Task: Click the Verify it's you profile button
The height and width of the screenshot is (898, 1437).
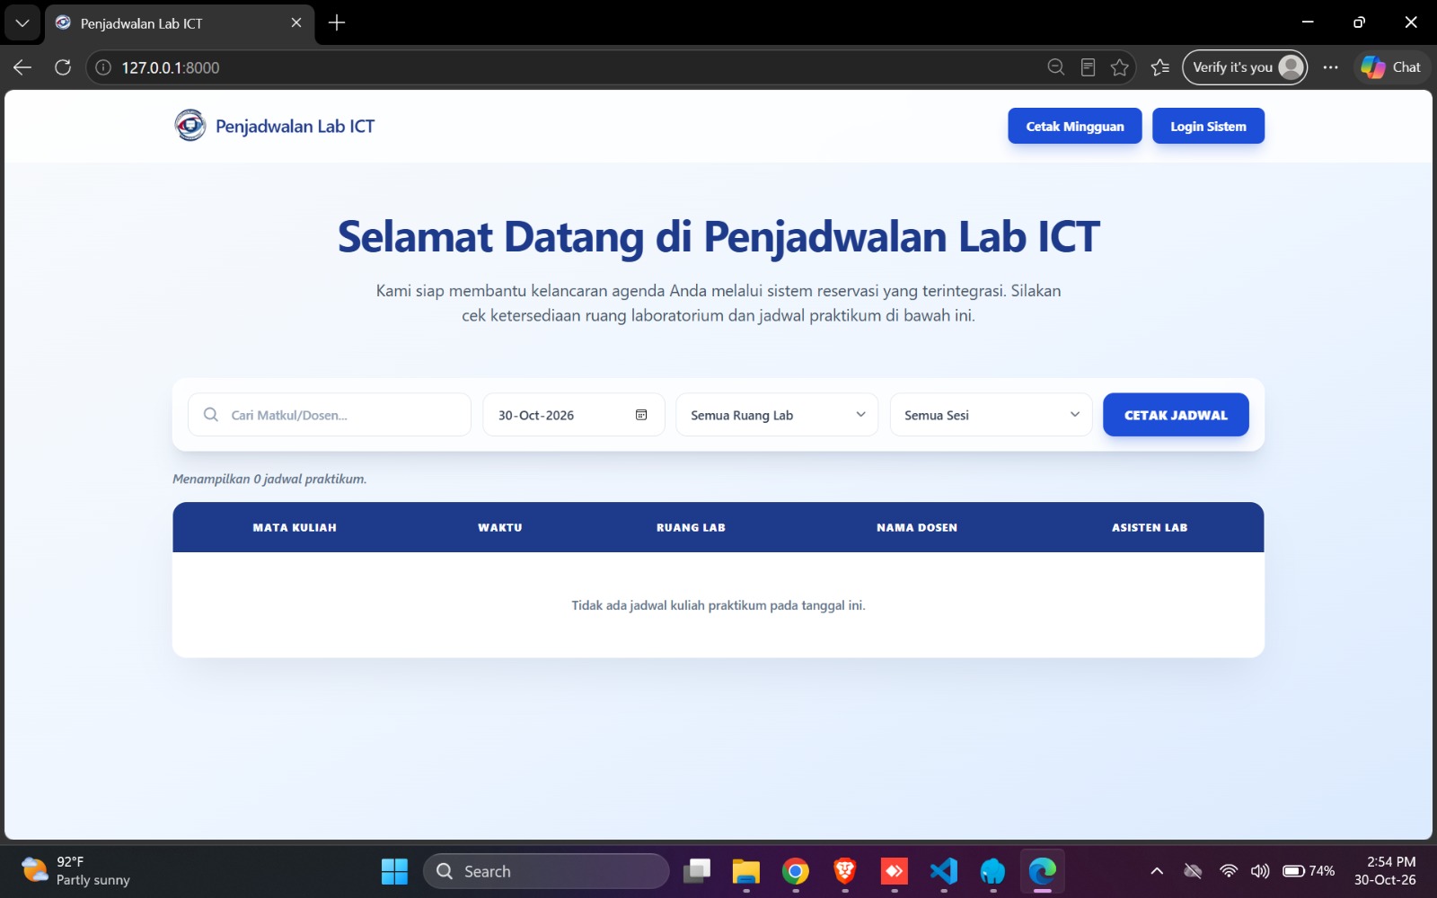Action: (x=1245, y=67)
